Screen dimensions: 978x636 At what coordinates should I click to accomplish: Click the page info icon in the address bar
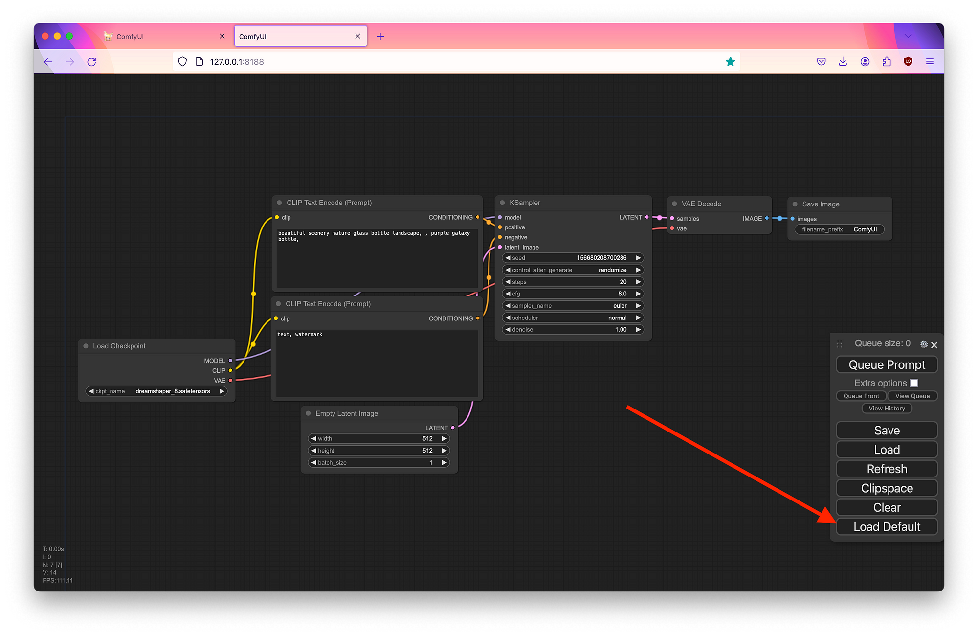click(x=199, y=62)
